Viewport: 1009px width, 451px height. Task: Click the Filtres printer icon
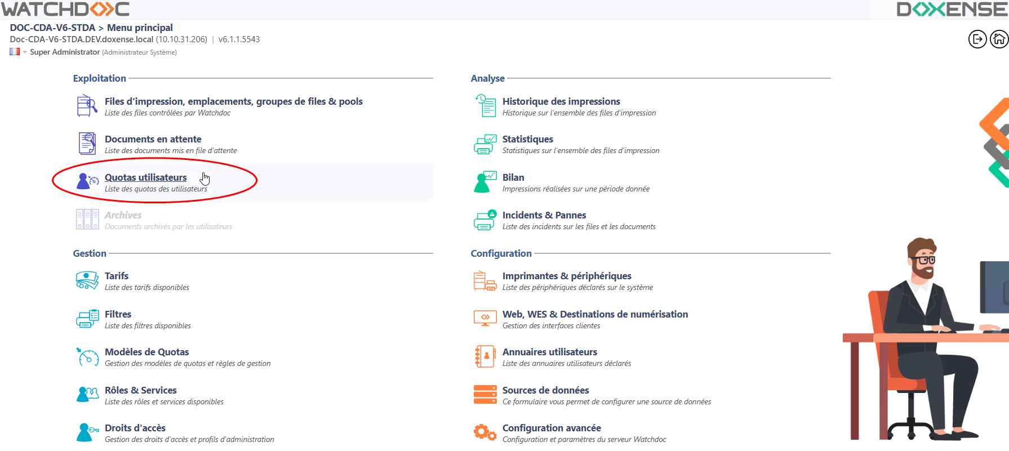coord(87,319)
